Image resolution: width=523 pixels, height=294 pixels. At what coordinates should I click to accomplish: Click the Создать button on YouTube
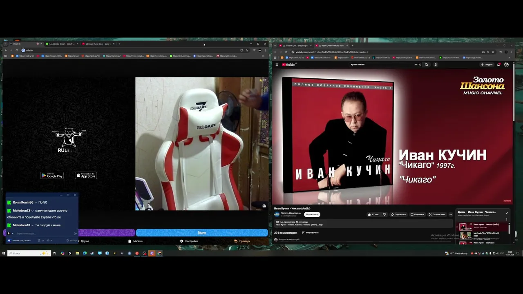(x=487, y=65)
